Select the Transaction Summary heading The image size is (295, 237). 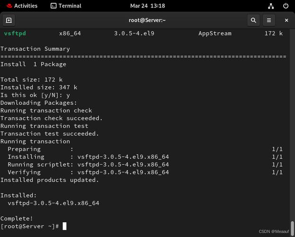pyautogui.click(x=35, y=49)
